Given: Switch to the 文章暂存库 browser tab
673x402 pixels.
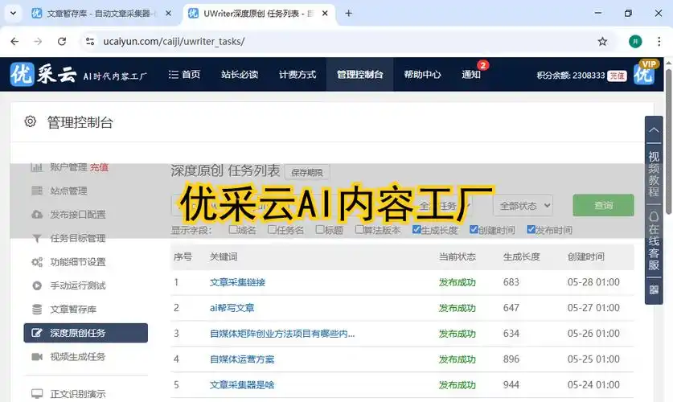Looking at the screenshot, I should [x=101, y=14].
